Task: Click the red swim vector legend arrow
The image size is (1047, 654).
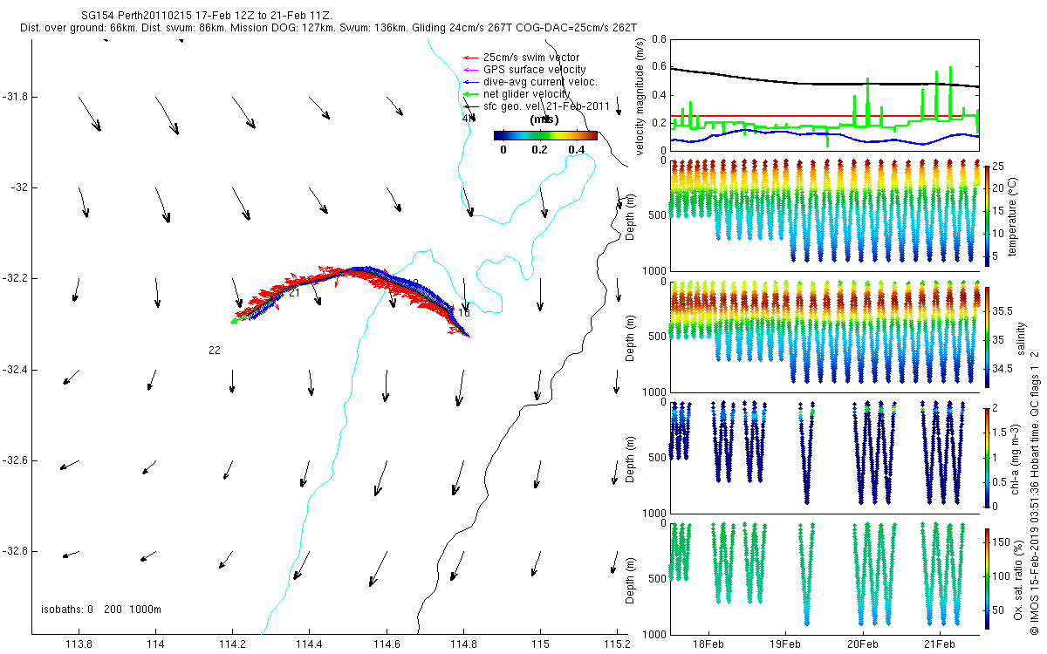Action: 470,58
